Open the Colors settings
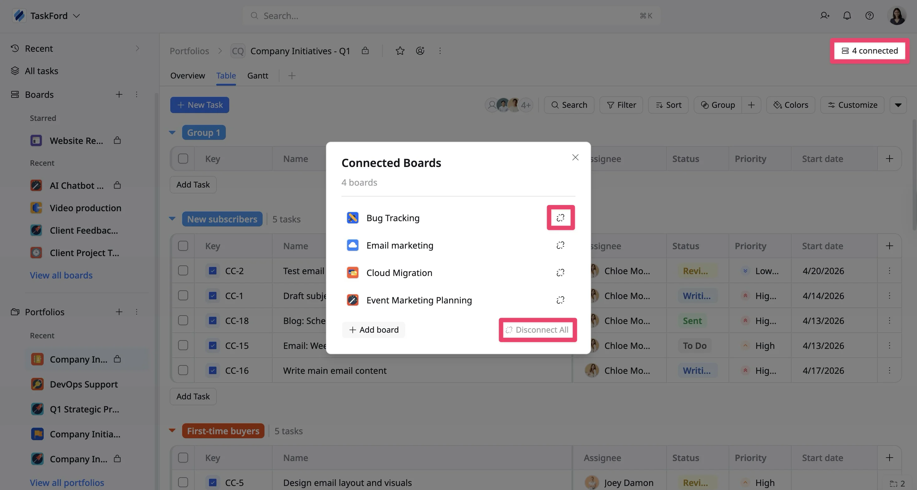The height and width of the screenshot is (490, 917). click(791, 105)
